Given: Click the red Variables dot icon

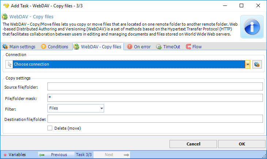Looking at the screenshot, I should pyautogui.click(x=5, y=155).
